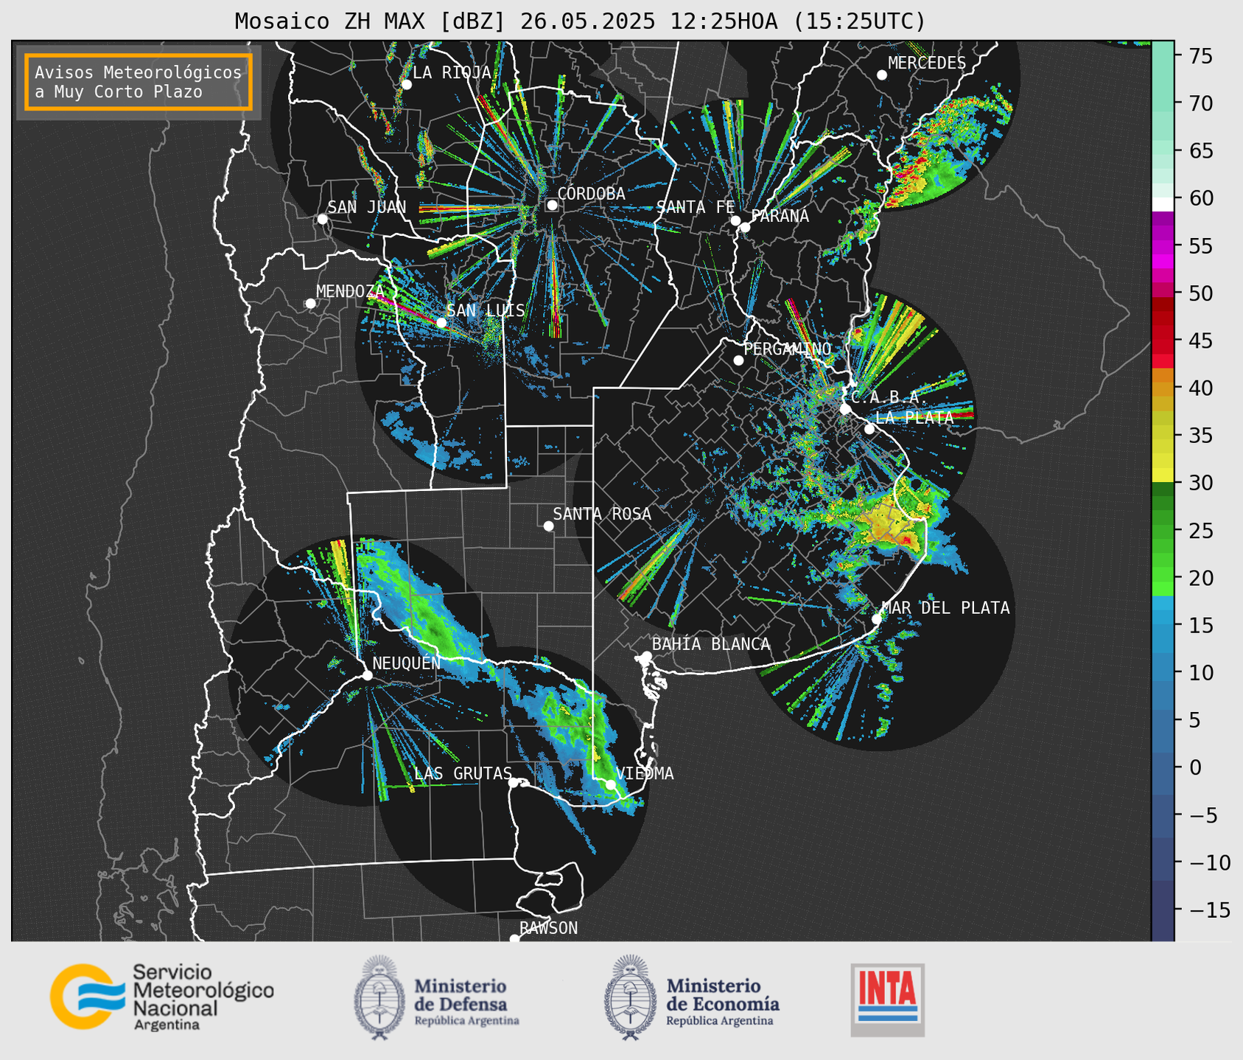Click the Neuquén city marker

point(367,675)
